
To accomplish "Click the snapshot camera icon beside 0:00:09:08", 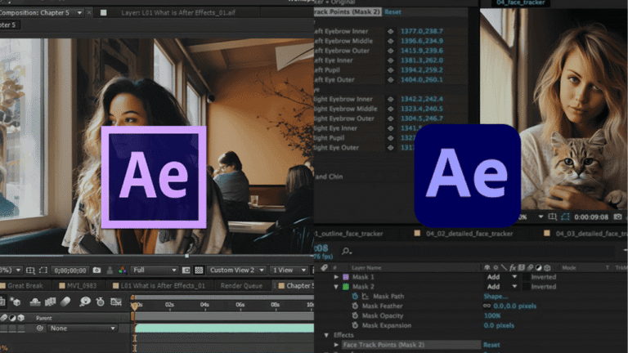I will (618, 217).
